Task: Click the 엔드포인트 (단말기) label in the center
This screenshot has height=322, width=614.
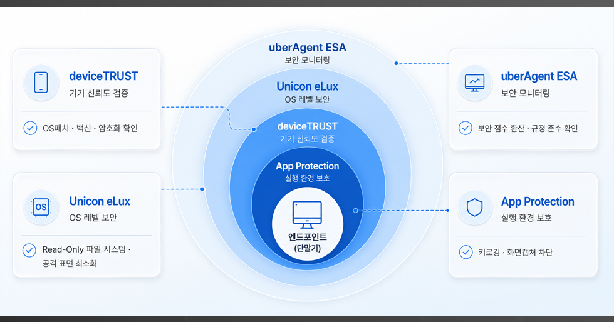Action: click(308, 243)
